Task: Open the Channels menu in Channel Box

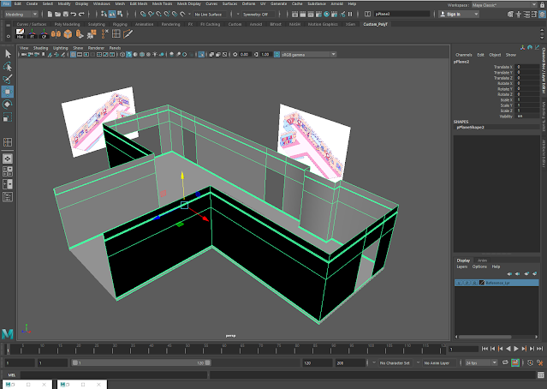Action: [463, 54]
